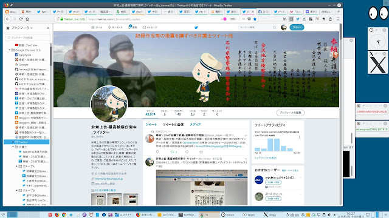Open dropdown caret on the second tweet
Image resolution: width=389 pixels, height=218 pixels.
click(246, 159)
